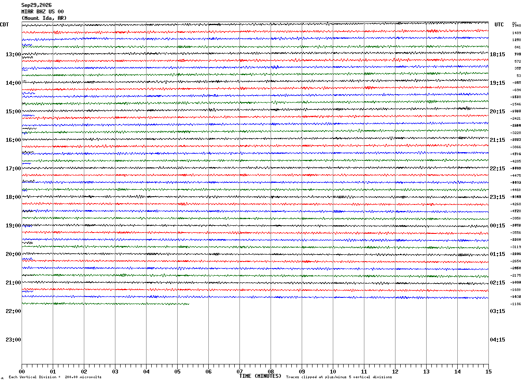Click the end of the last green trace

click(188, 304)
